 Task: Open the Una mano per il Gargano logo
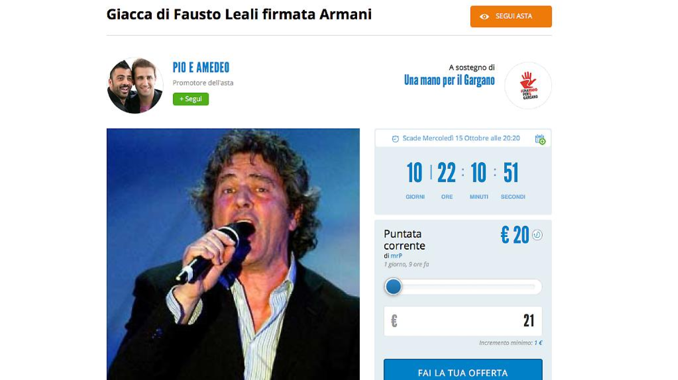tap(528, 85)
